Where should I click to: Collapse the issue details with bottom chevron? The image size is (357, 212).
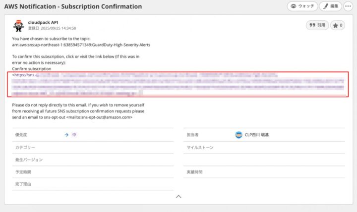[178, 196]
